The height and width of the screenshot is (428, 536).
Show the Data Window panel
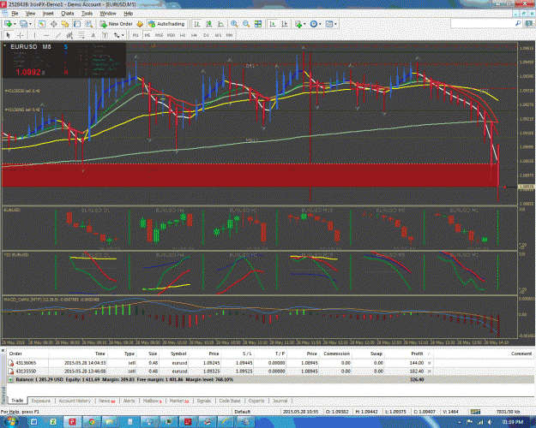point(54,24)
